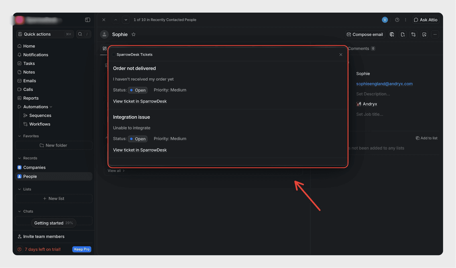Open the Comments tab
Viewport: 456px width, 268px height.
pyautogui.click(x=359, y=49)
